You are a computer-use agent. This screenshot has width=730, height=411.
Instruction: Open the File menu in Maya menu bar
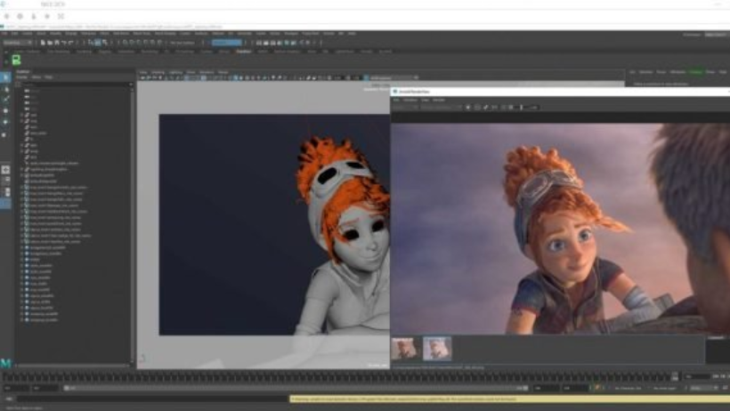point(4,34)
